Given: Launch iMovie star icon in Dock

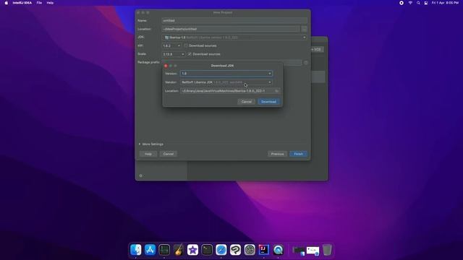Looking at the screenshot, I should coord(193,250).
